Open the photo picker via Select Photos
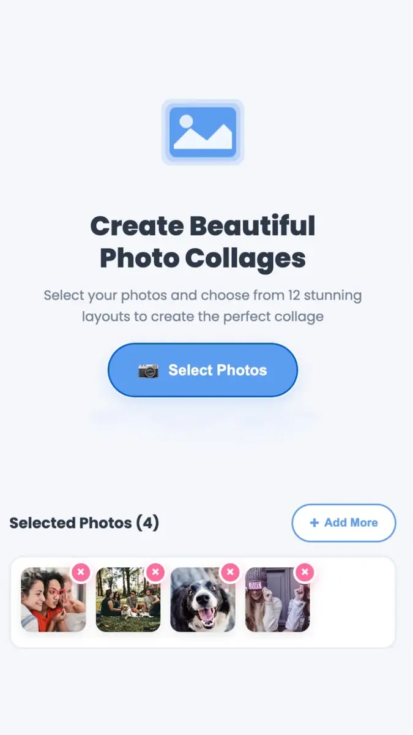Image resolution: width=413 pixels, height=735 pixels. coord(202,370)
